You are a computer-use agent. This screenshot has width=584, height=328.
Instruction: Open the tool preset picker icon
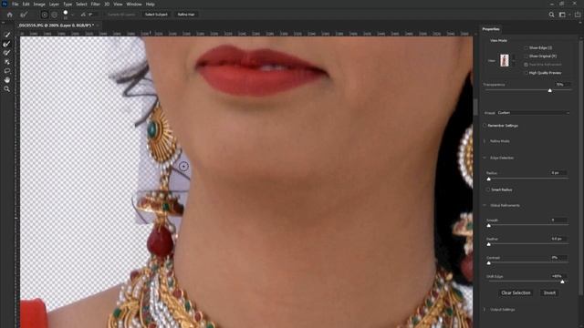(24, 15)
